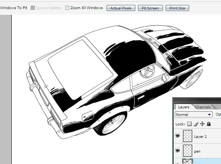Viewport: 221px width, 164px height.
Task: Click the pen layer name
Action: coord(197,152)
